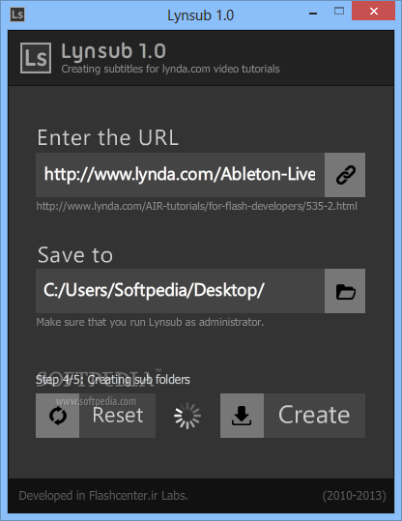402x521 pixels.
Task: Close the Lynsub window
Action: click(x=373, y=12)
